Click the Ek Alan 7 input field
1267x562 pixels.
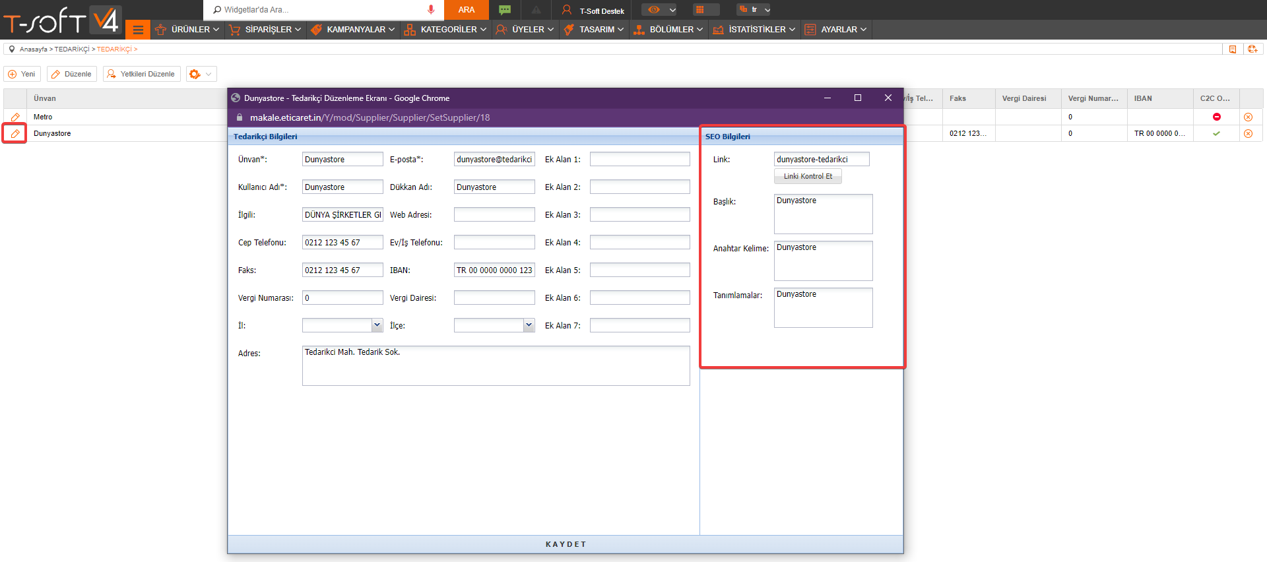pyautogui.click(x=640, y=325)
